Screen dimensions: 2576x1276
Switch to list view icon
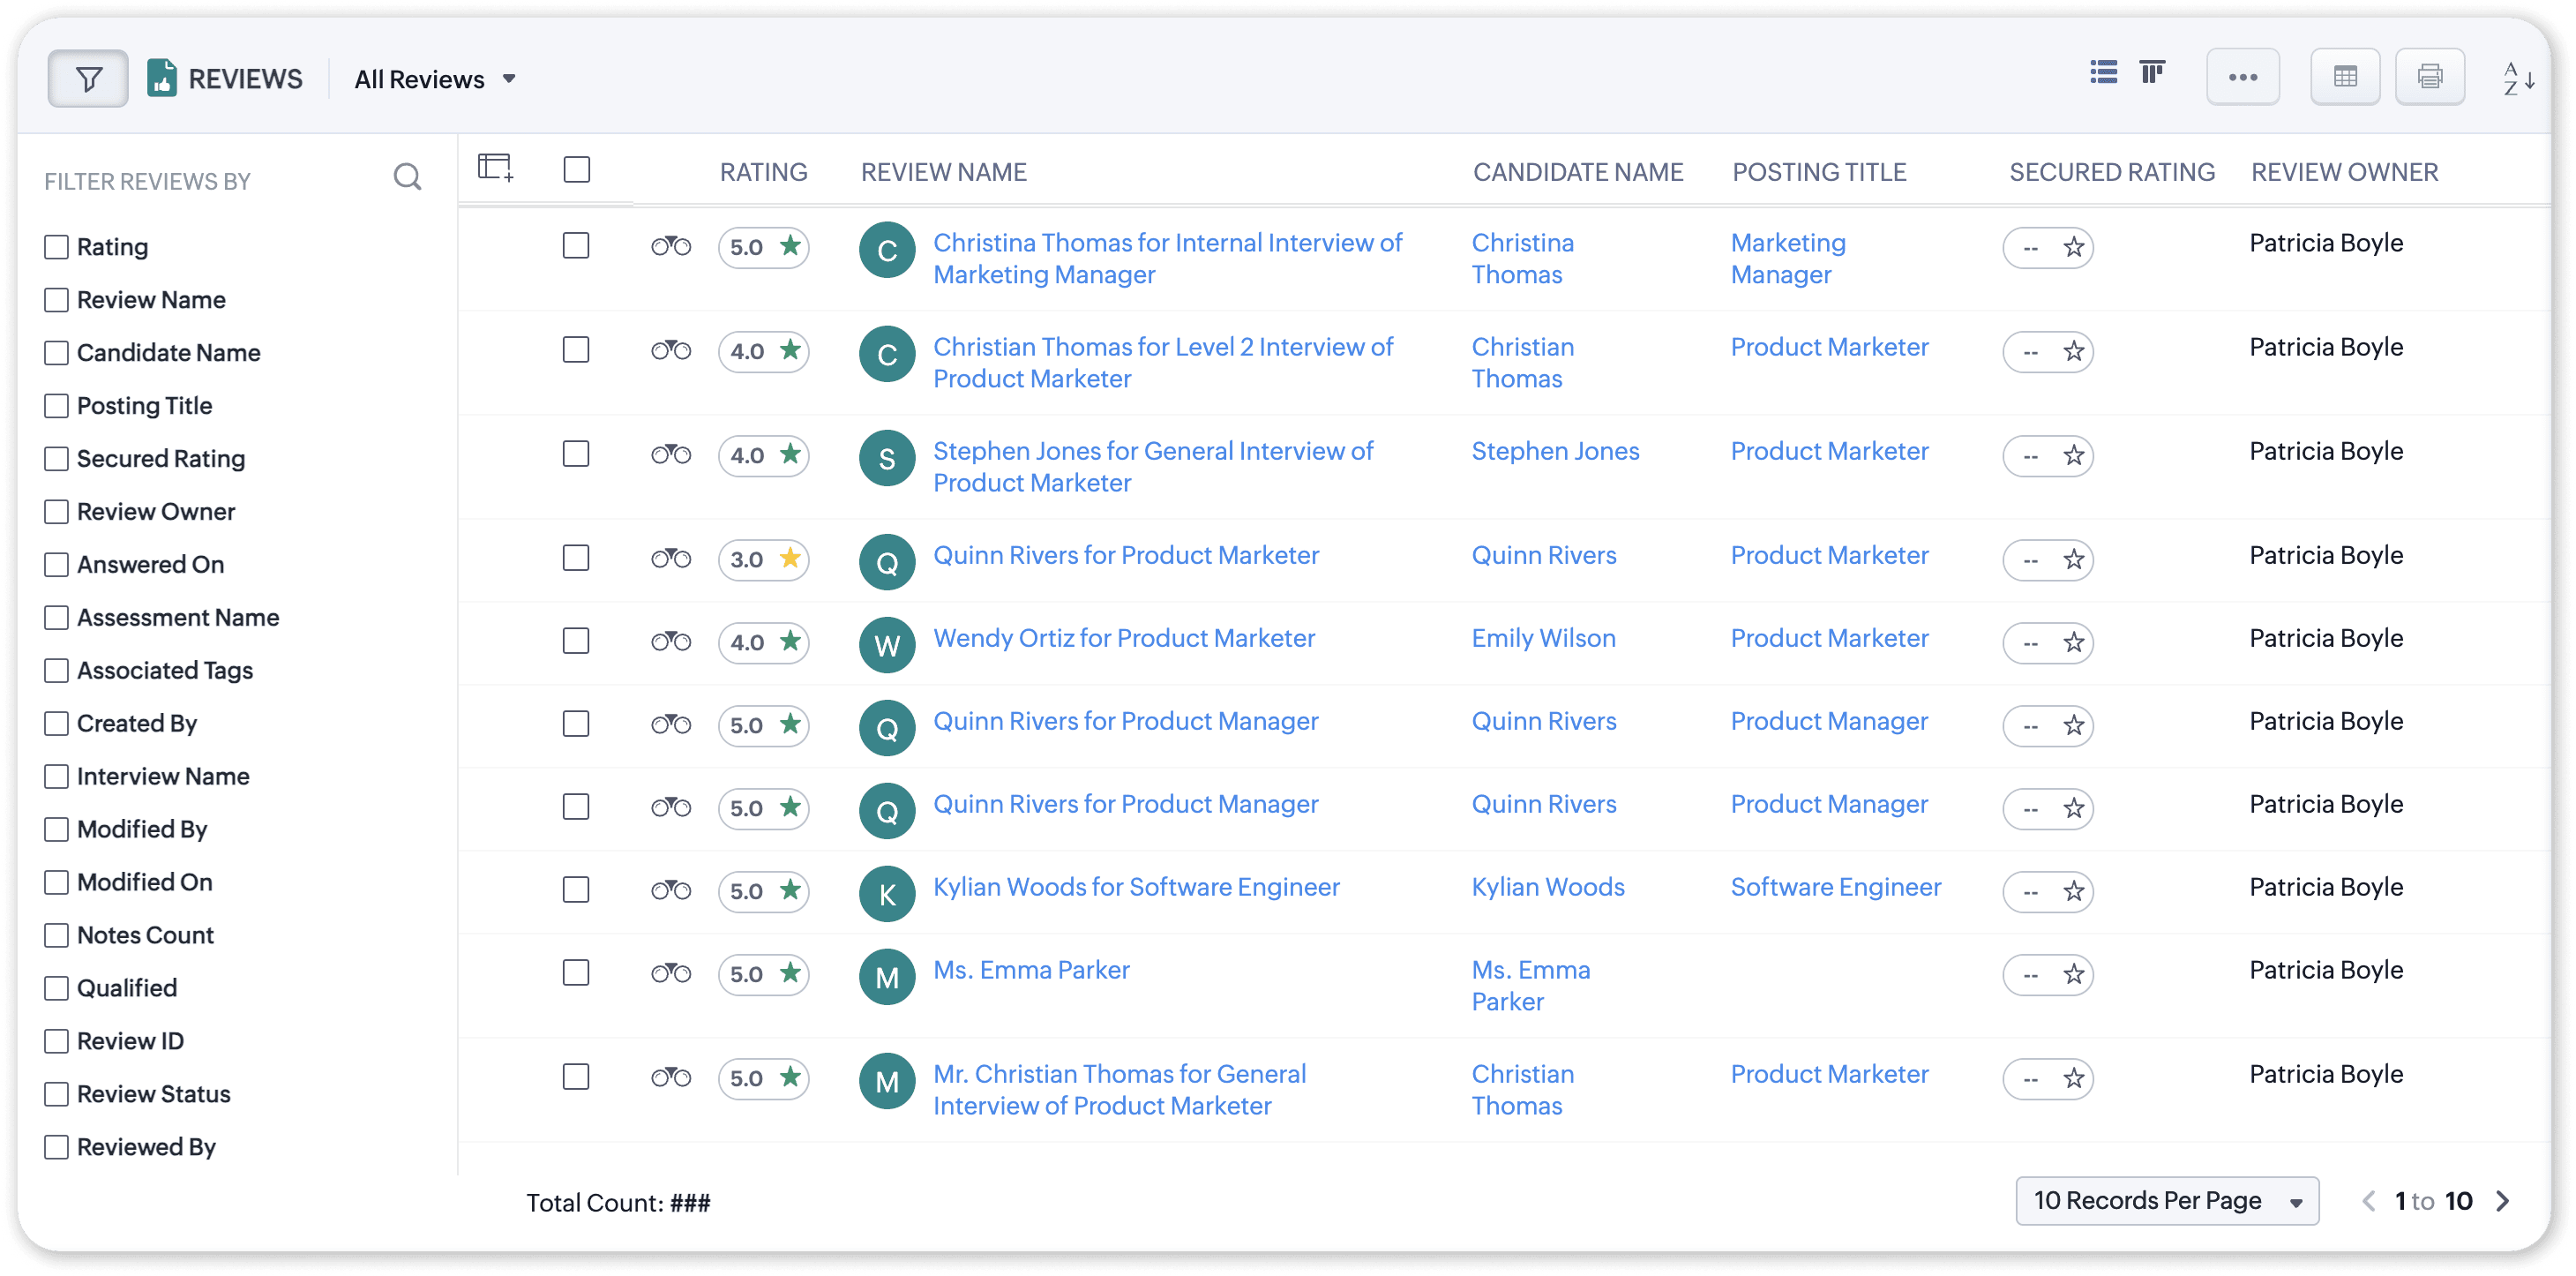tap(2103, 73)
